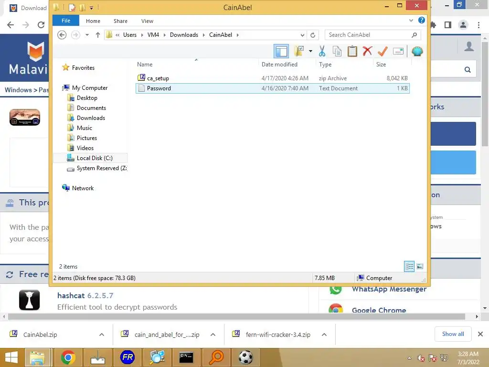The height and width of the screenshot is (367, 489).
Task: Expand cain_and_abel_for zip download options
Action: (213, 335)
